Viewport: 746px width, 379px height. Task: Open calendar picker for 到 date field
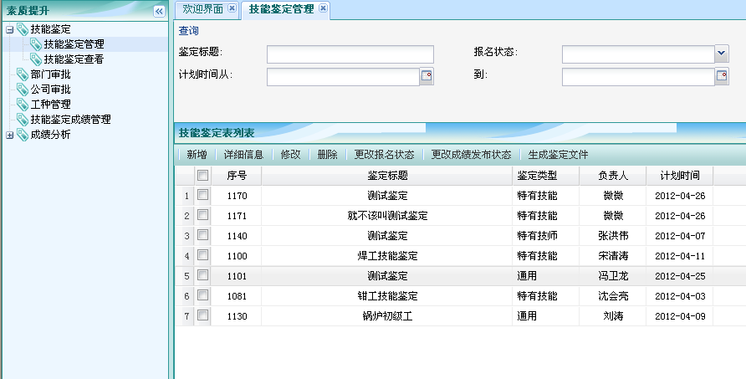tap(722, 77)
